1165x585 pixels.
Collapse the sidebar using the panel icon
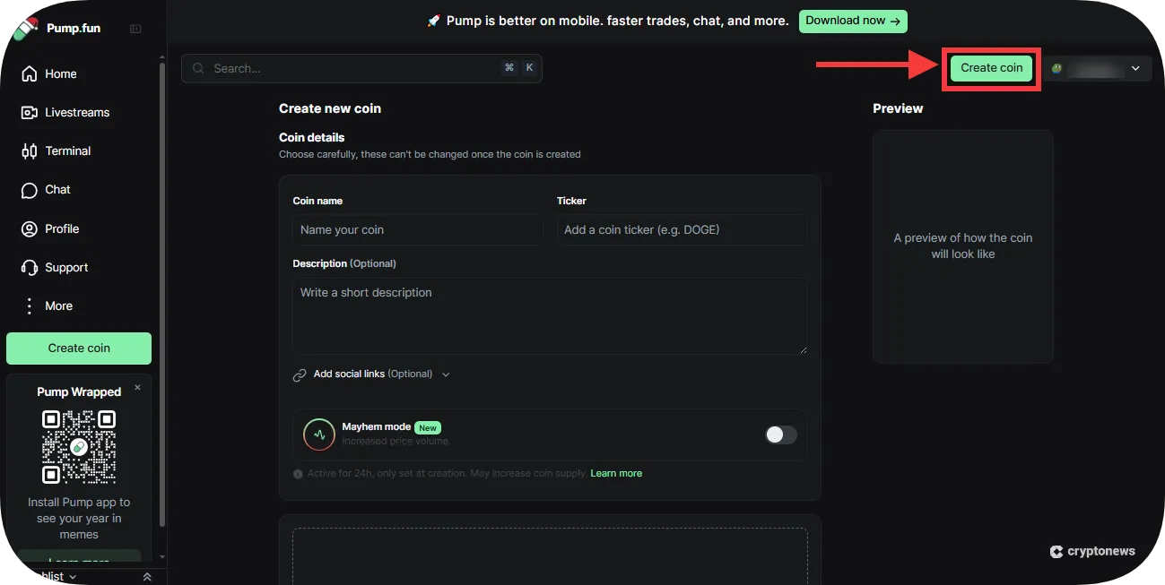click(x=135, y=29)
